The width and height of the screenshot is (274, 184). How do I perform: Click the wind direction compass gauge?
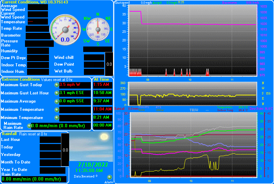(98, 29)
